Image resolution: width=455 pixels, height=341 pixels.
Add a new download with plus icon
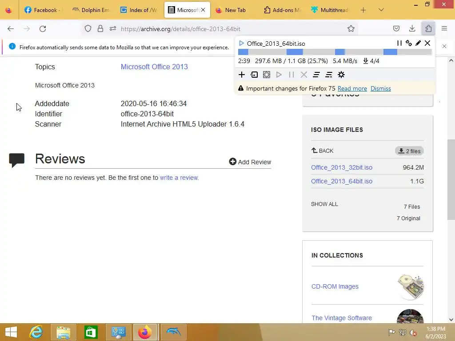click(241, 75)
